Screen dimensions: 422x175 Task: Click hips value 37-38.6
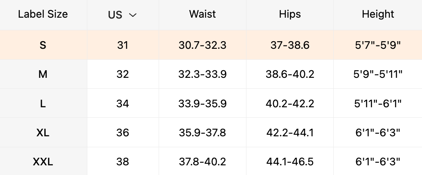[x=290, y=45]
